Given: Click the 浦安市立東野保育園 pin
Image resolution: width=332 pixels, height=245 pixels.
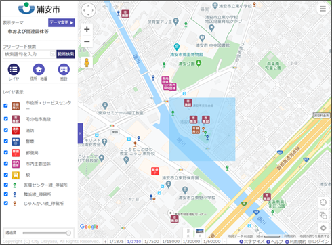Looking at the screenshot, I should (168, 185).
